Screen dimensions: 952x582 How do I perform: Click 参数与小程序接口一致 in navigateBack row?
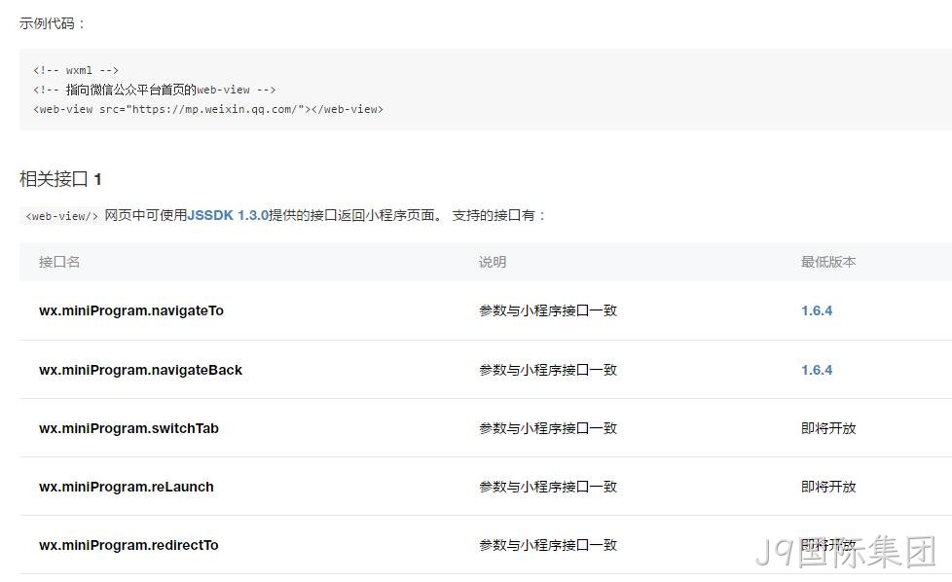tap(548, 370)
